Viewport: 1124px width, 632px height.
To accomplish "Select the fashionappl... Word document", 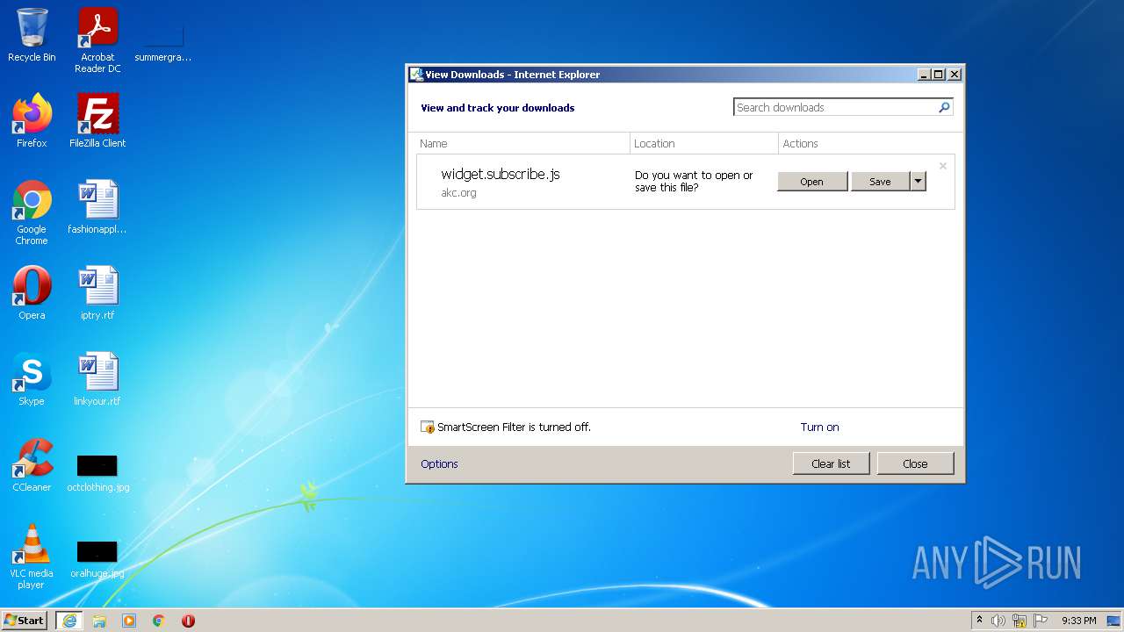I will click(97, 207).
